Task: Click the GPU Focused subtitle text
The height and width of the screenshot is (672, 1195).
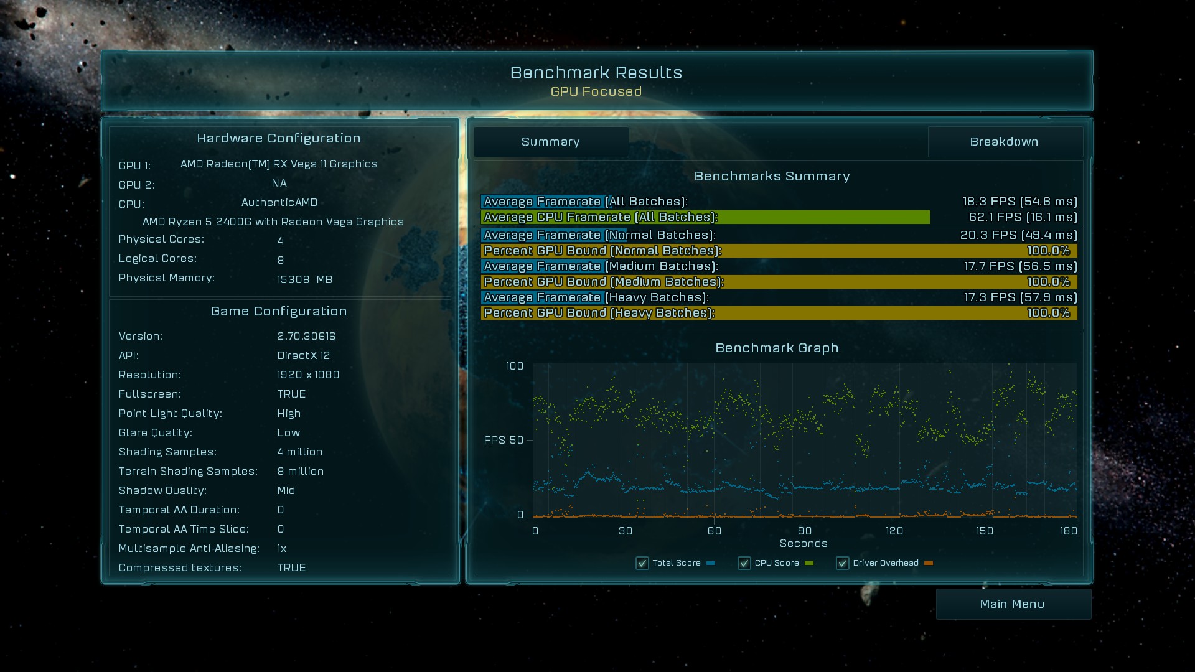Action: pos(596,91)
